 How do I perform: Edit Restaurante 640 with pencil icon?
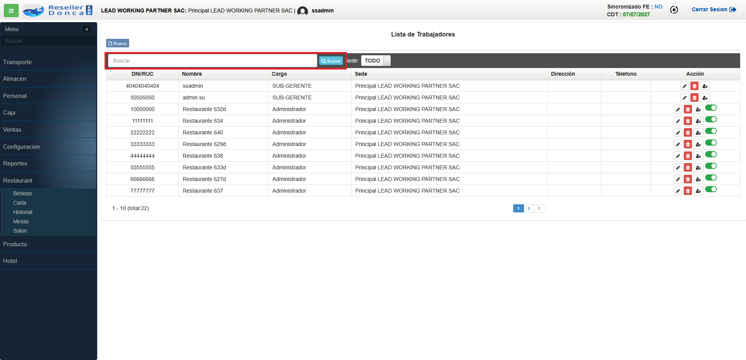coord(678,133)
